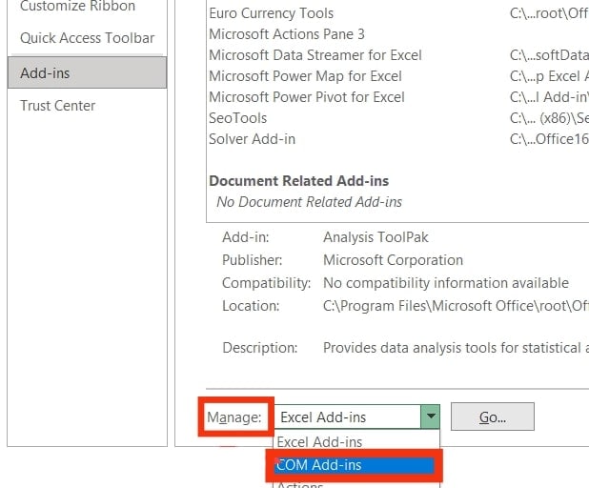Click the Microsoft Corporation publisher value
589x488 pixels.
click(x=393, y=260)
